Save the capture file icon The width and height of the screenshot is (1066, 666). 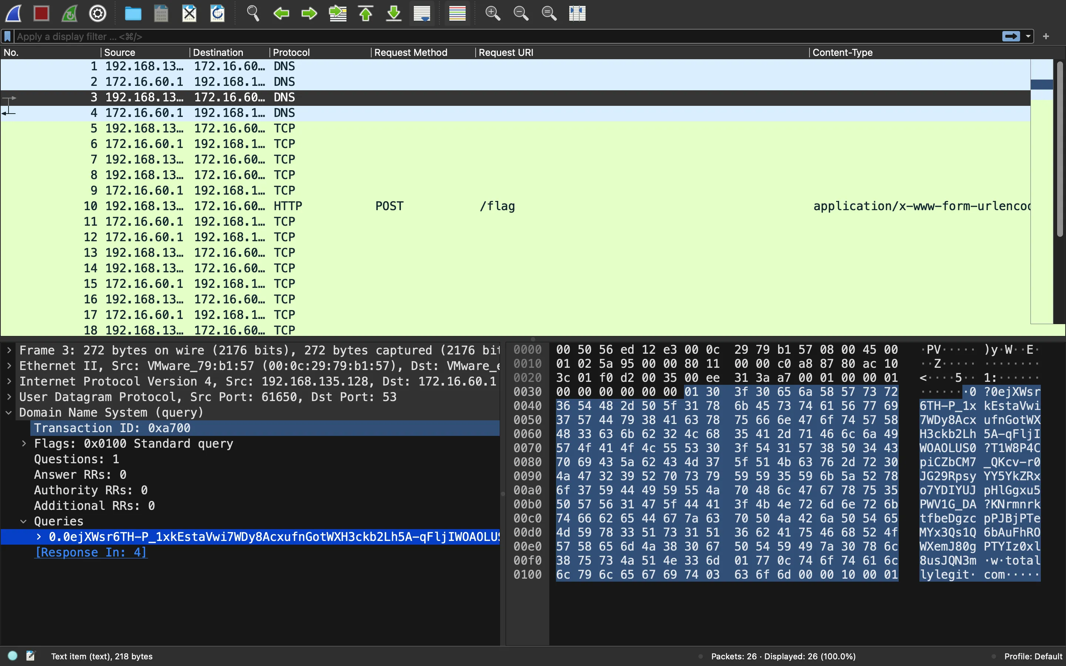pyautogui.click(x=161, y=13)
